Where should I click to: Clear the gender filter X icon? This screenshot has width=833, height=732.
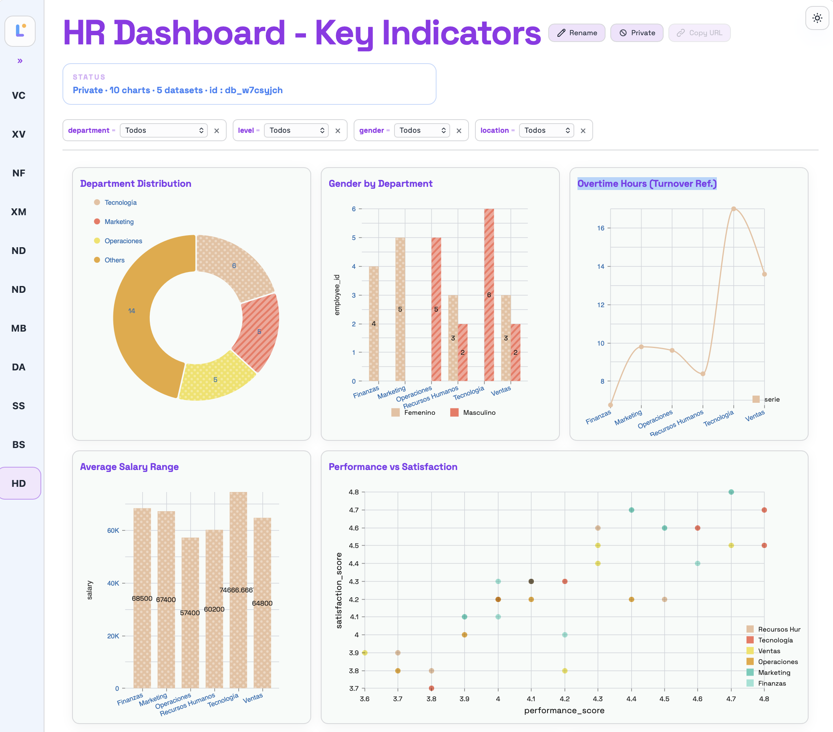click(459, 131)
